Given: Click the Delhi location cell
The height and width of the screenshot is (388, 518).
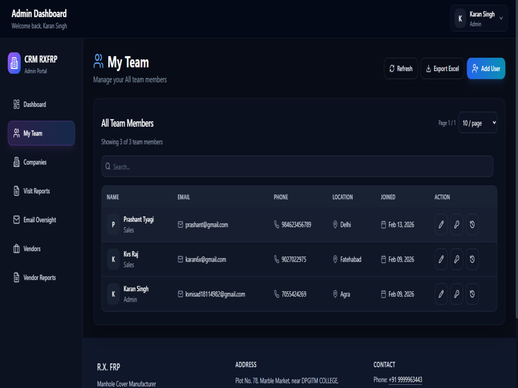Looking at the screenshot, I should click(346, 225).
